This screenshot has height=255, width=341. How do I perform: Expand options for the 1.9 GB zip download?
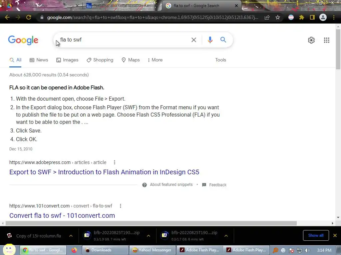pos(148,236)
